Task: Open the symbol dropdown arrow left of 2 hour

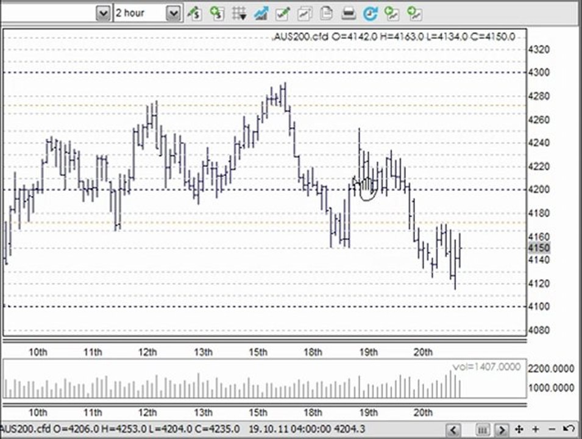Action: click(103, 14)
